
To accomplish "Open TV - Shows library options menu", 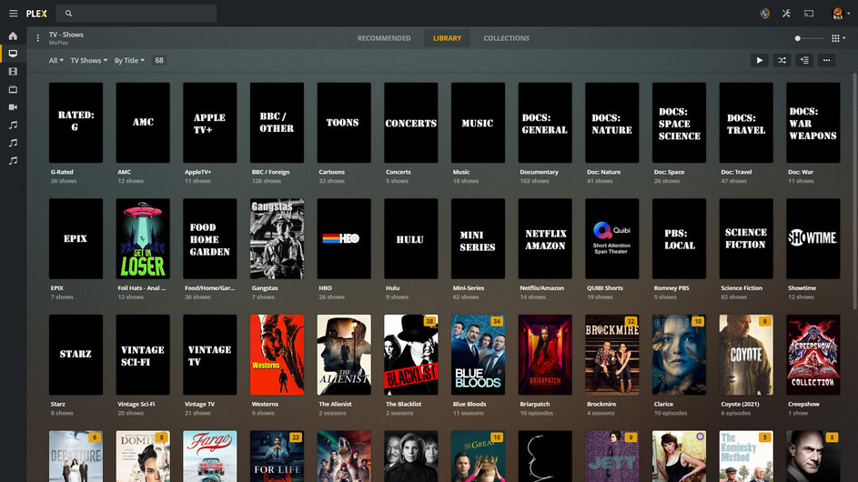I will pos(37,38).
